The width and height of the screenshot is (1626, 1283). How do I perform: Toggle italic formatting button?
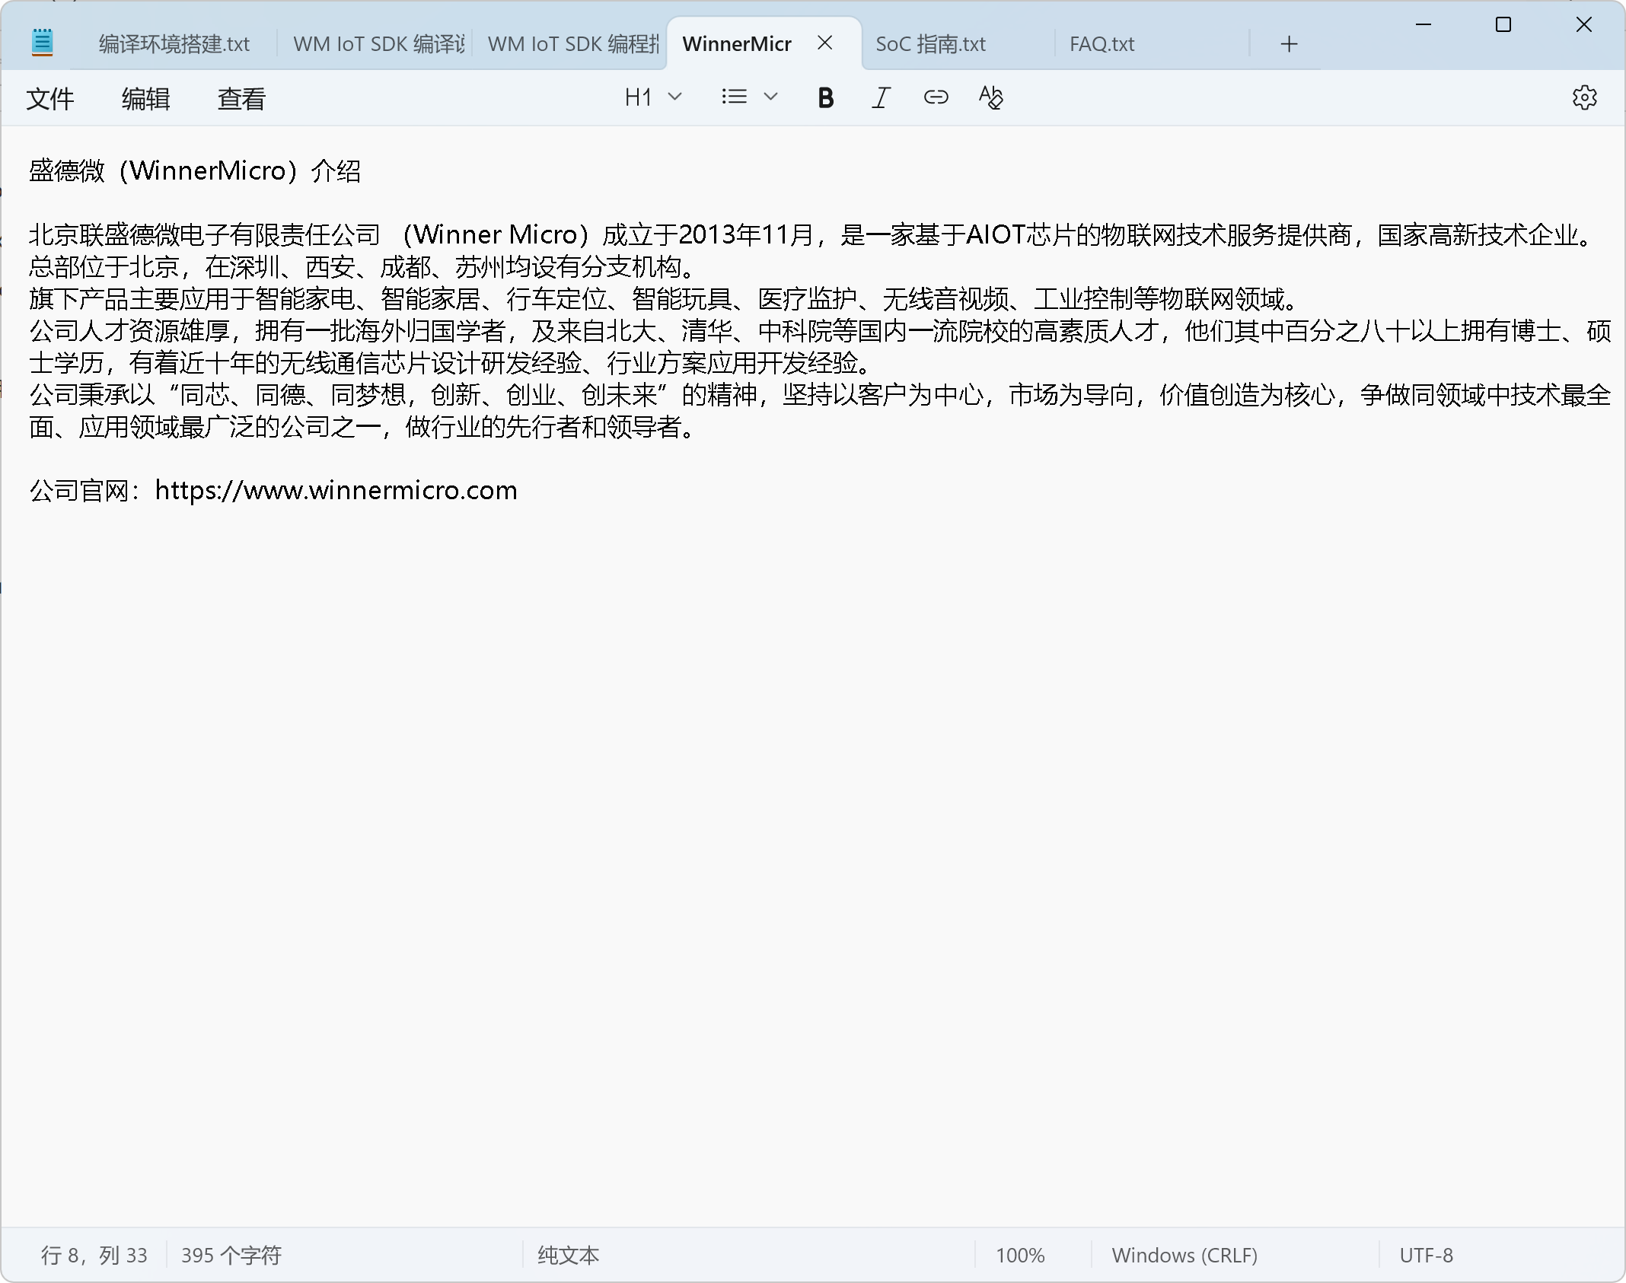(x=881, y=97)
